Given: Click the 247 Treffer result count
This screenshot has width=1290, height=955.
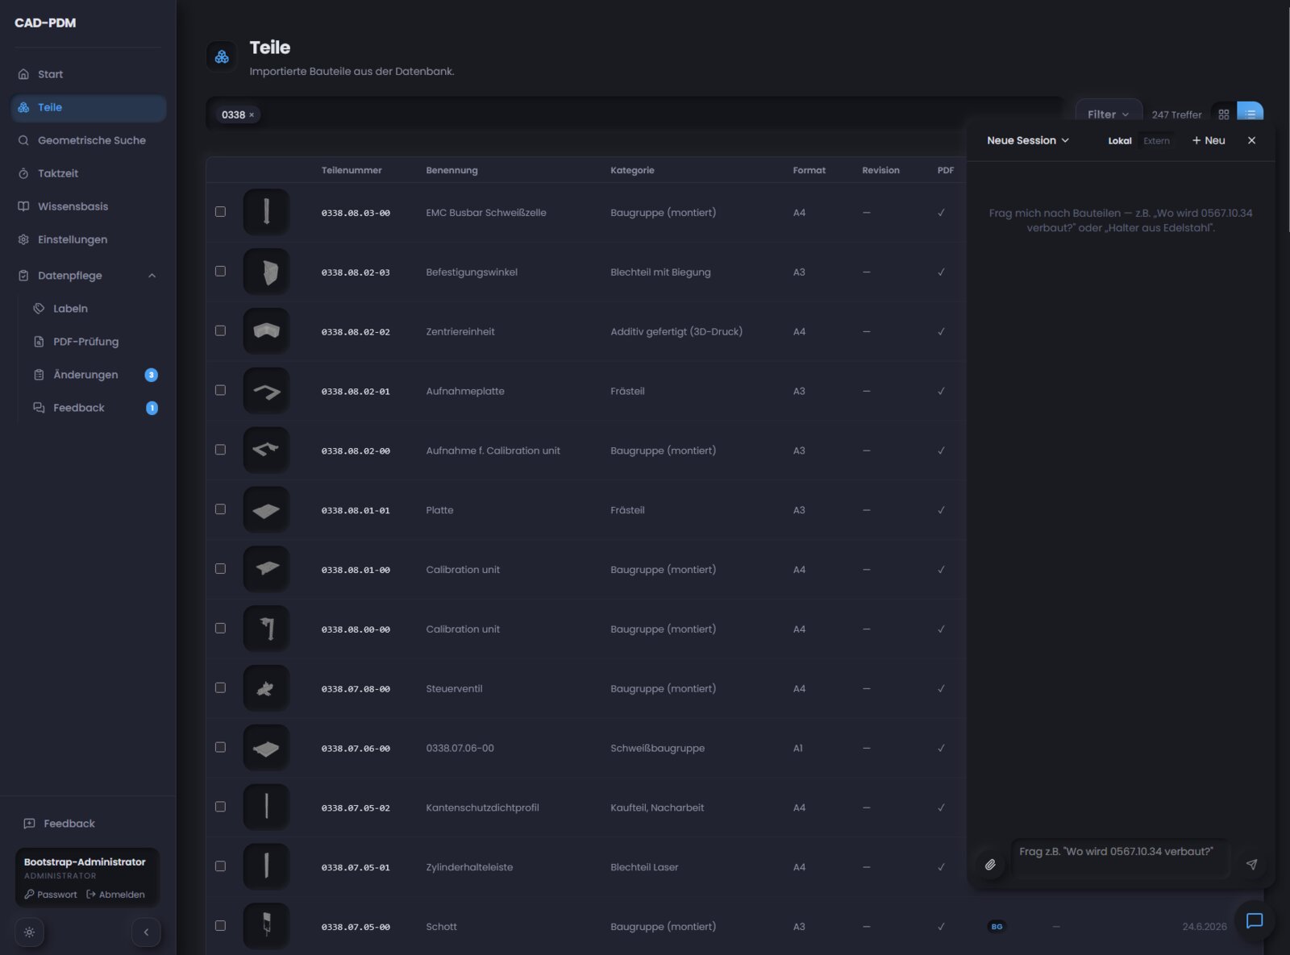Looking at the screenshot, I should coord(1176,114).
